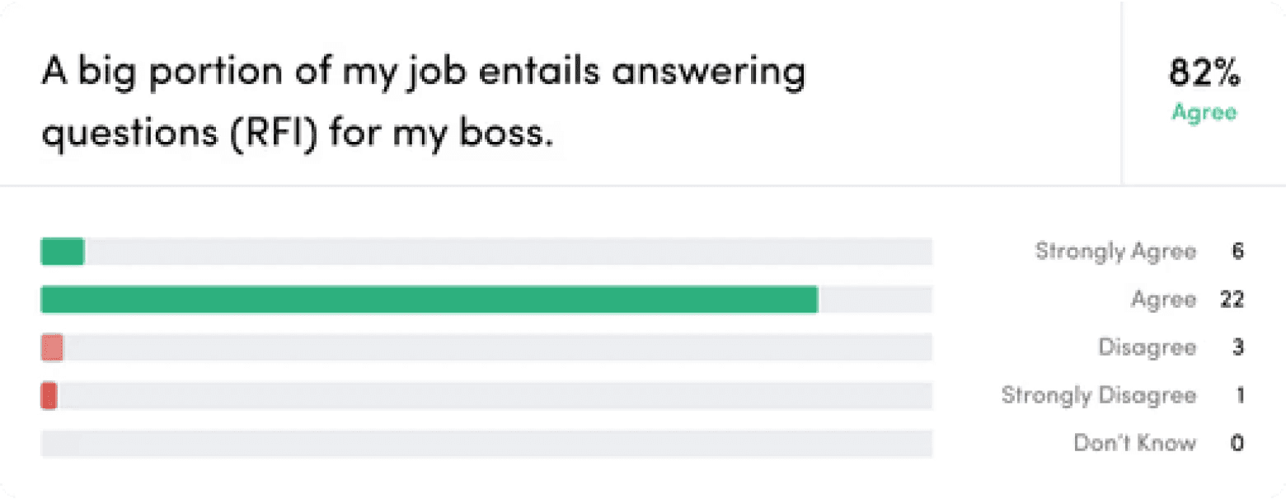Click the Strongly Agree count 6

(x=1237, y=252)
